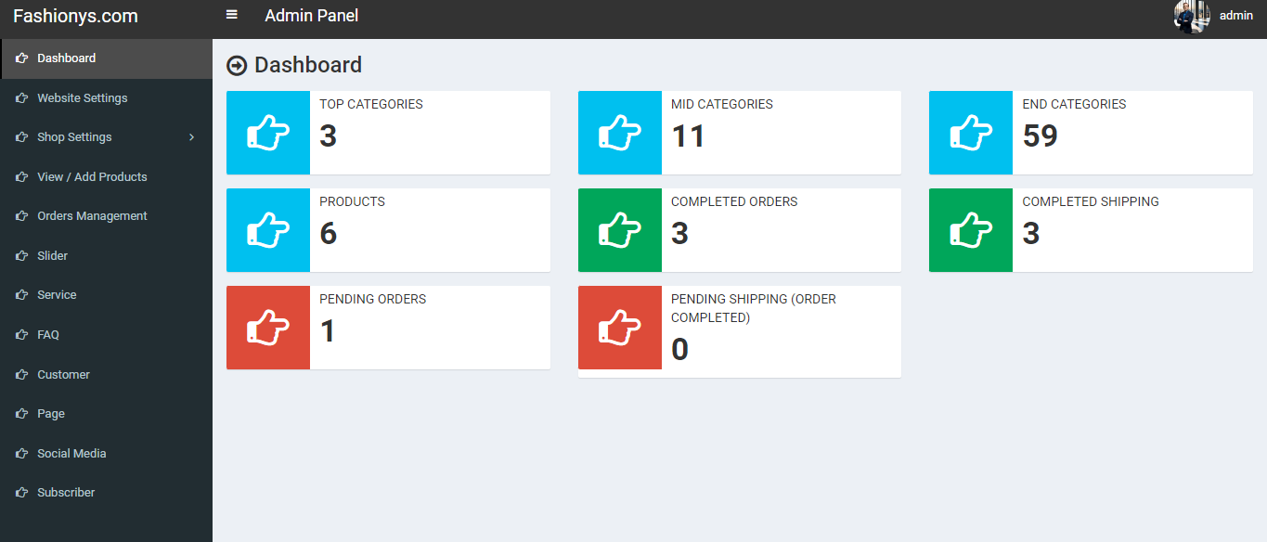
Task: Toggle the sidebar with the hamburger icon
Action: 230,15
